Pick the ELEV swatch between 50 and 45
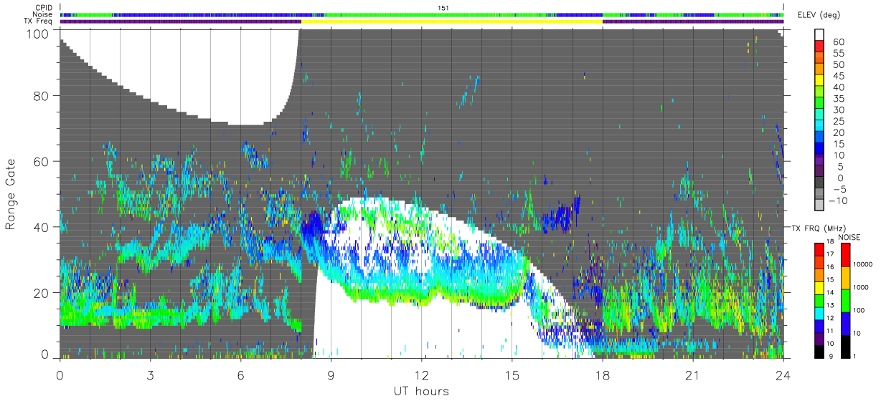881x406 pixels. 819,70
